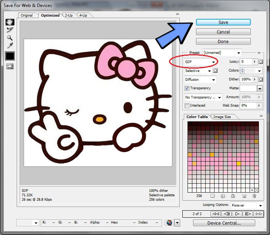Click the Lossy channel mask icon

point(261,62)
